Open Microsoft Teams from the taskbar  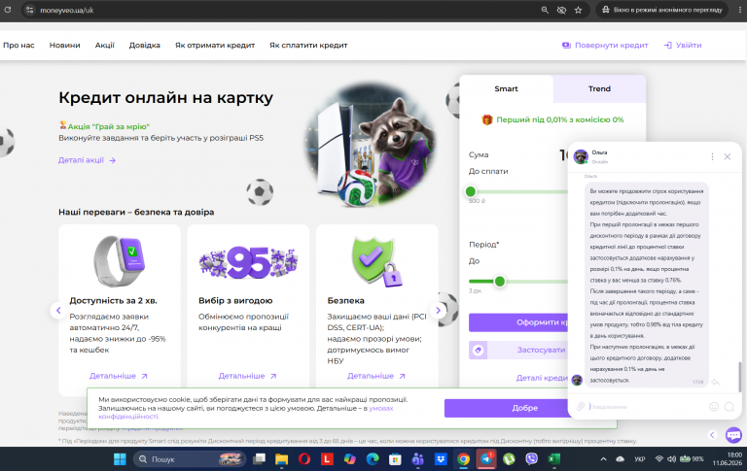tap(418, 459)
